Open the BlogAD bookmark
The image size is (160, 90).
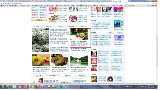click(93, 6)
